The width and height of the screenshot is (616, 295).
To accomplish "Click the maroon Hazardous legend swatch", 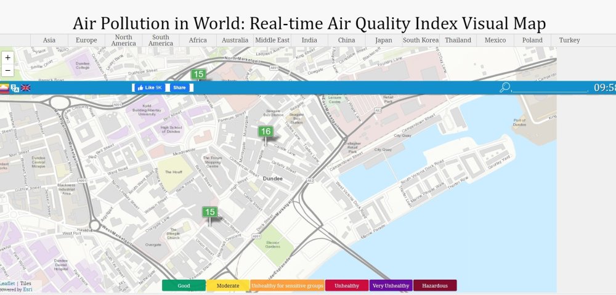I will [x=435, y=286].
